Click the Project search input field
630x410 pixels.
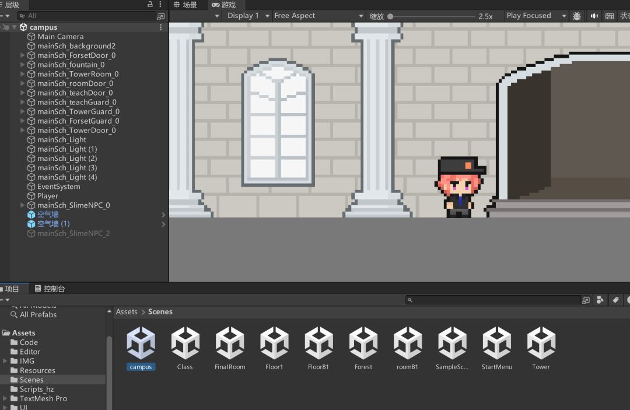494,300
